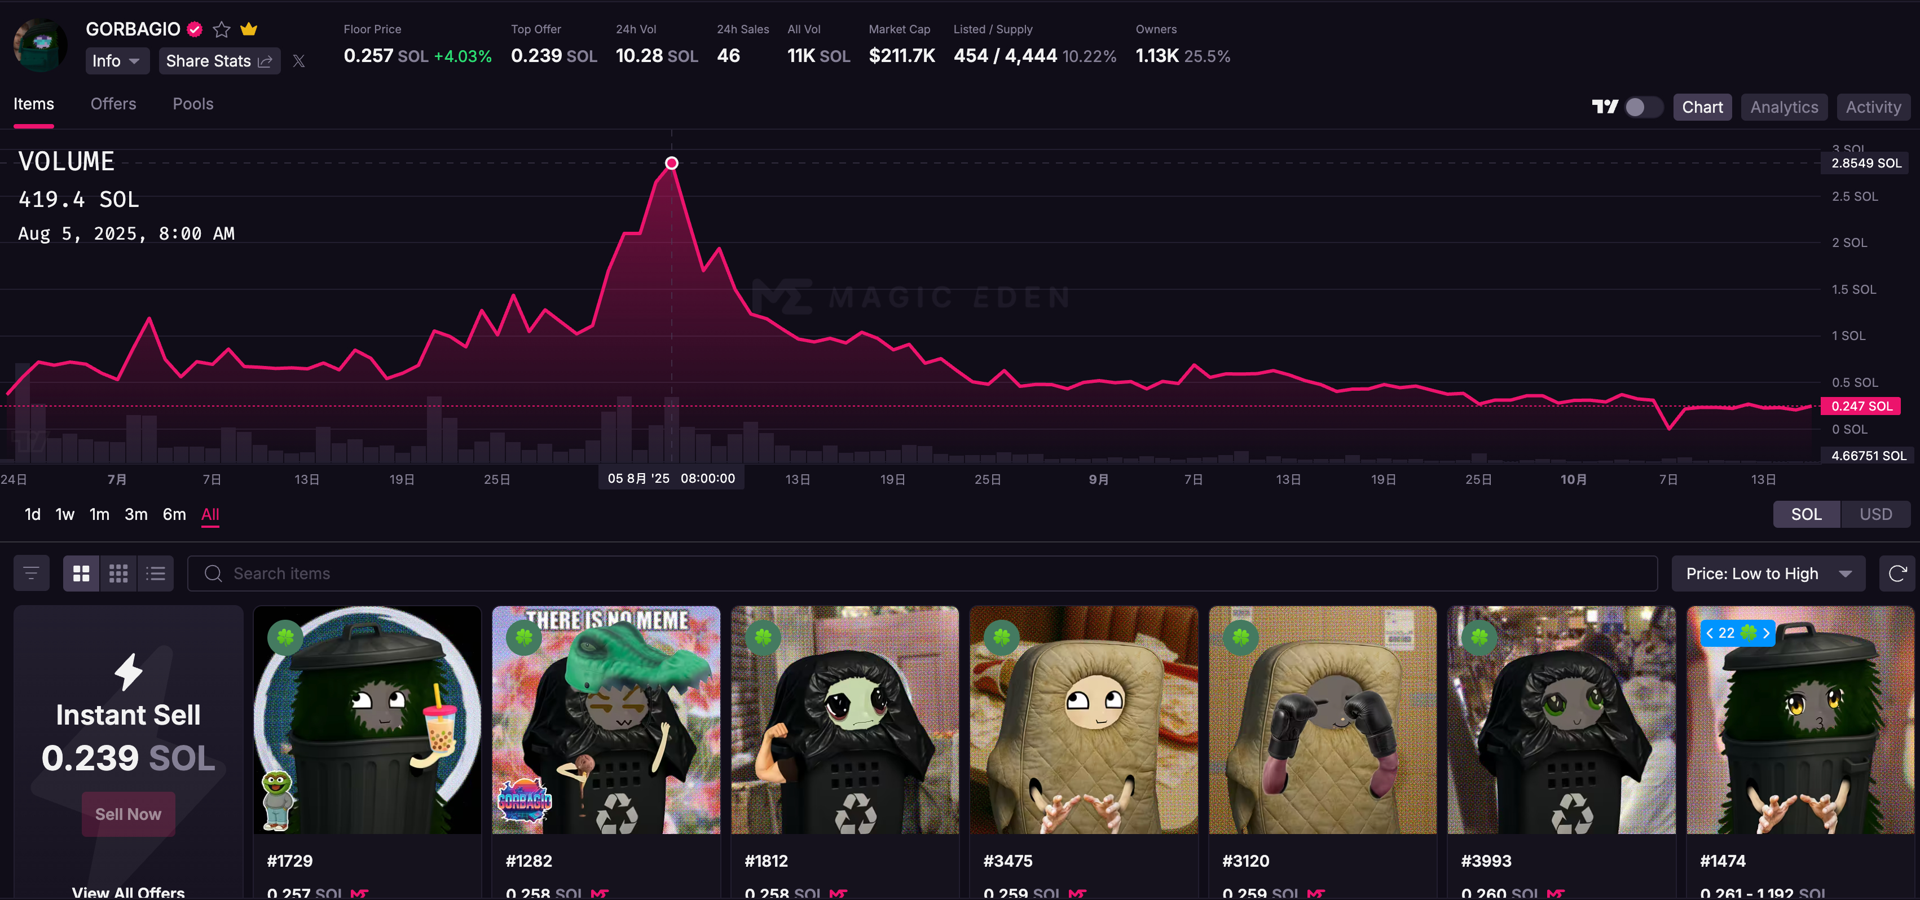Switch to large grid view

[x=81, y=573]
